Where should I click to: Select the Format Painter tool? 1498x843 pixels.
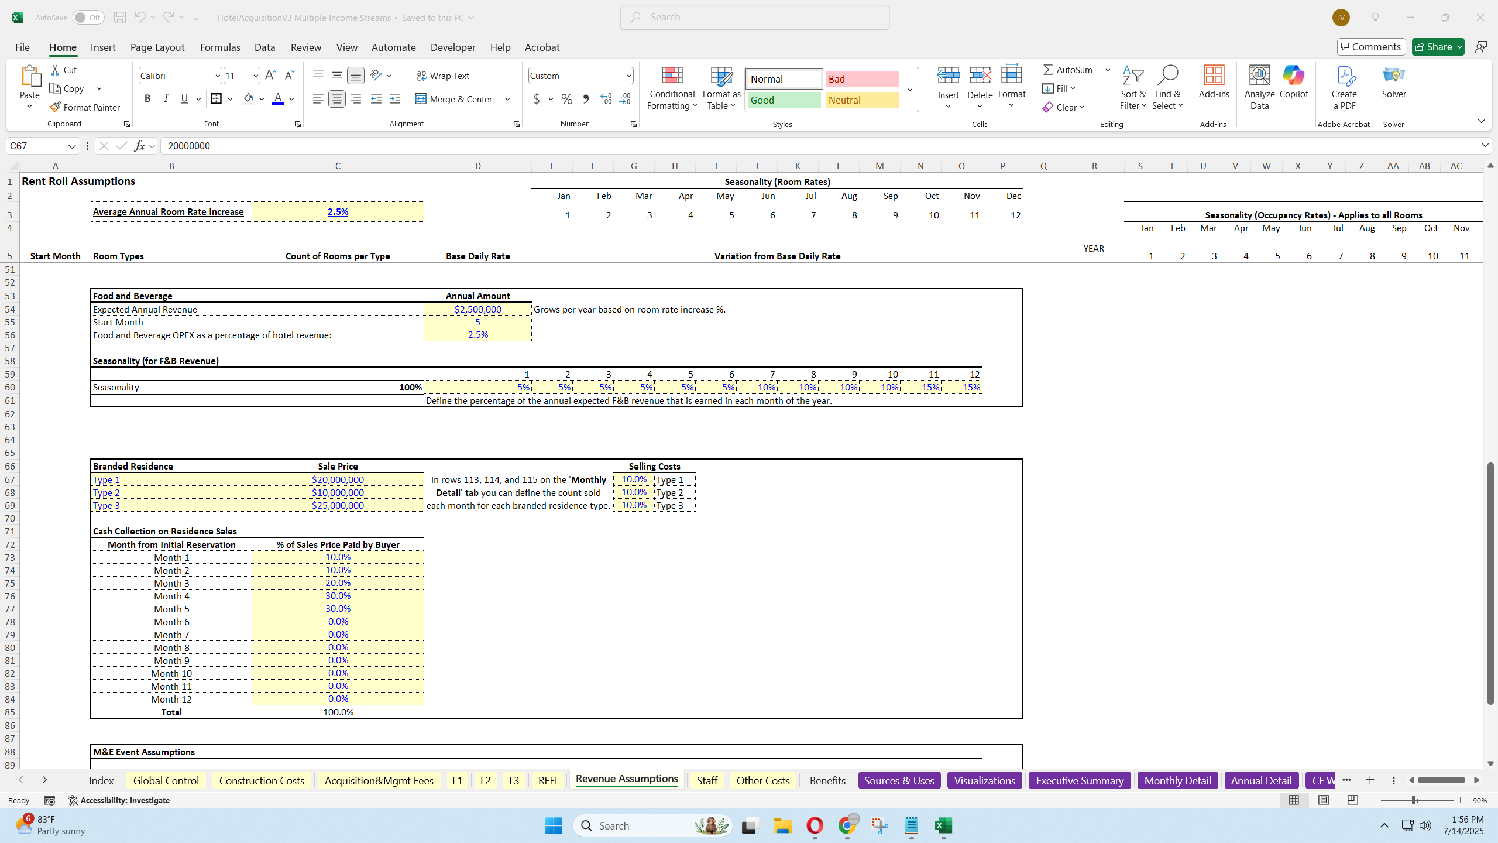[x=84, y=107]
